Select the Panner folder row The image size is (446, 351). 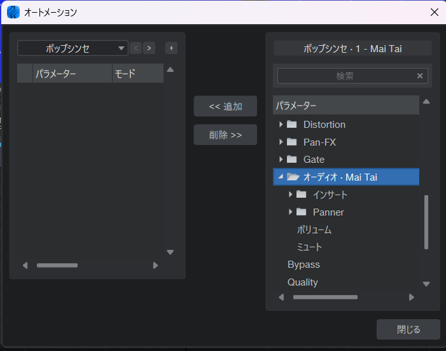tap(346, 212)
